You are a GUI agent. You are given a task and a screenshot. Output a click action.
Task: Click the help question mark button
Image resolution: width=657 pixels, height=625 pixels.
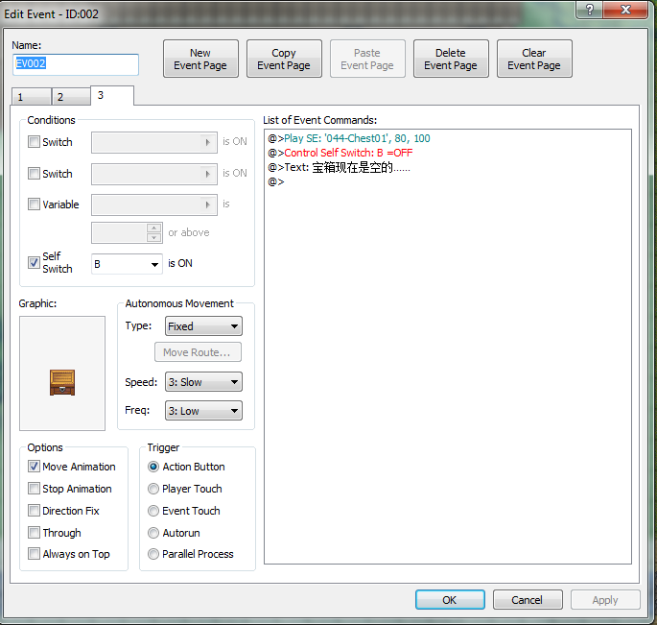[589, 10]
